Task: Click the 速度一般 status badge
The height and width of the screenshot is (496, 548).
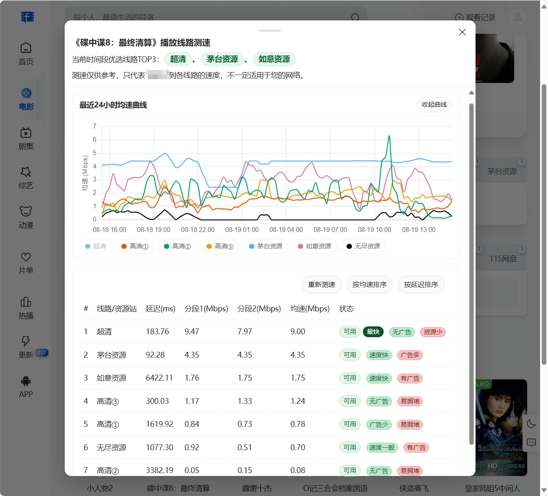Action: (x=382, y=448)
